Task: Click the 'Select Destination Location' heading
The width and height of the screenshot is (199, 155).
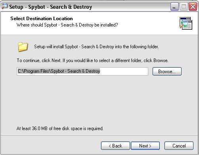Action: click(42, 19)
